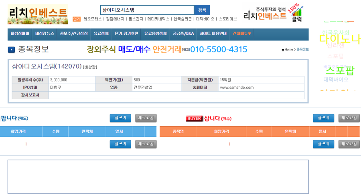This screenshot has height=194, width=361.
Task: Open the 공모주/신규상장 menu
Action: click(74, 34)
